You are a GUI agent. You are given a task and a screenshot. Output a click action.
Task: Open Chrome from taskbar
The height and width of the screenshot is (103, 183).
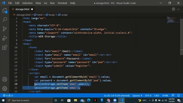(x=108, y=100)
